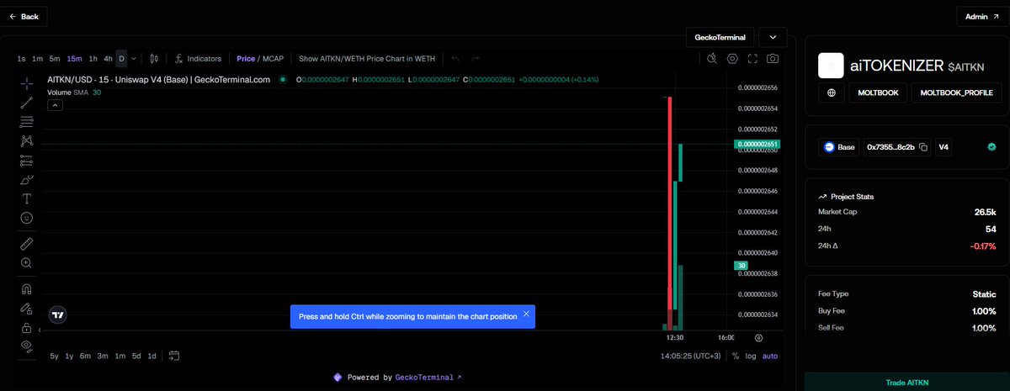Set date range to 1y

[69, 356]
